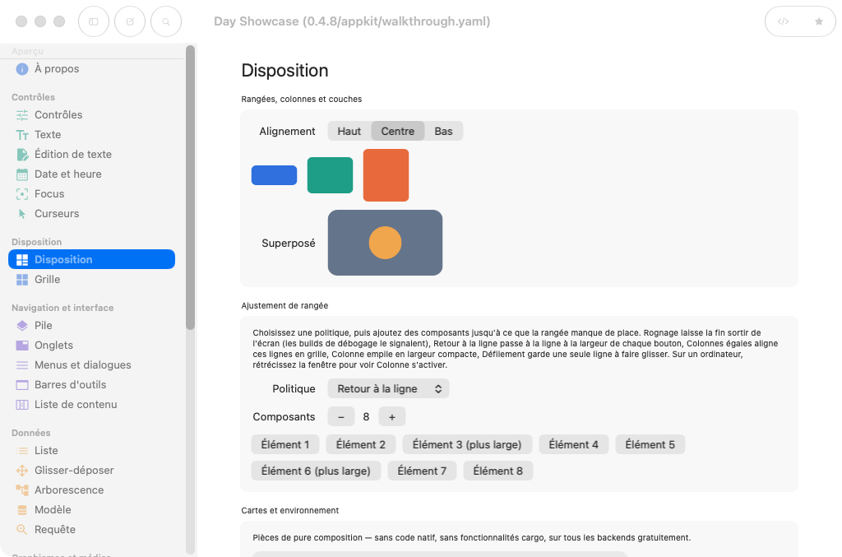The width and height of the screenshot is (842, 557).
Task: Click the Pile layers icon
Action: (x=22, y=326)
